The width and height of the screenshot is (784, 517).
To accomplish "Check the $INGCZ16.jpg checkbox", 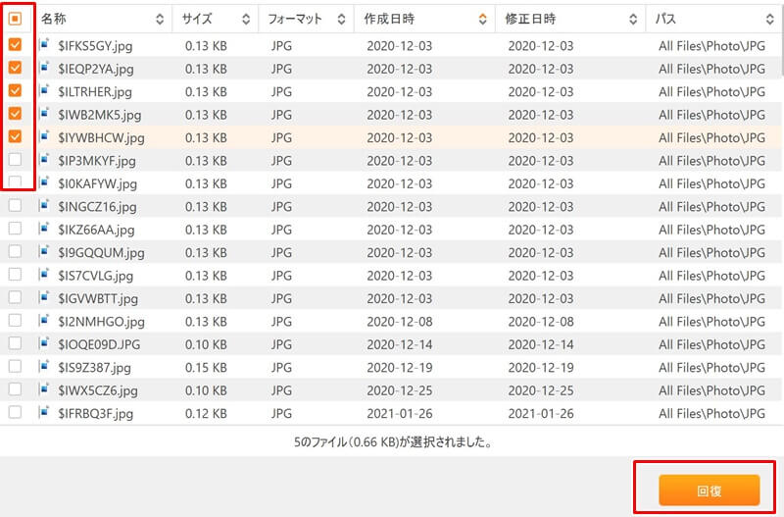I will pyautogui.click(x=15, y=206).
